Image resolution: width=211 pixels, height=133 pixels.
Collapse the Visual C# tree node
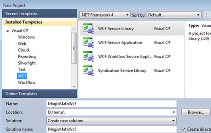pyautogui.click(x=8, y=31)
